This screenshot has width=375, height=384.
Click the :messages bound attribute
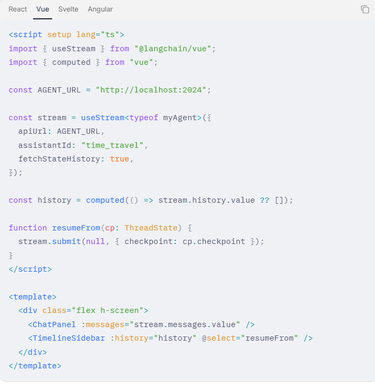[103, 325]
